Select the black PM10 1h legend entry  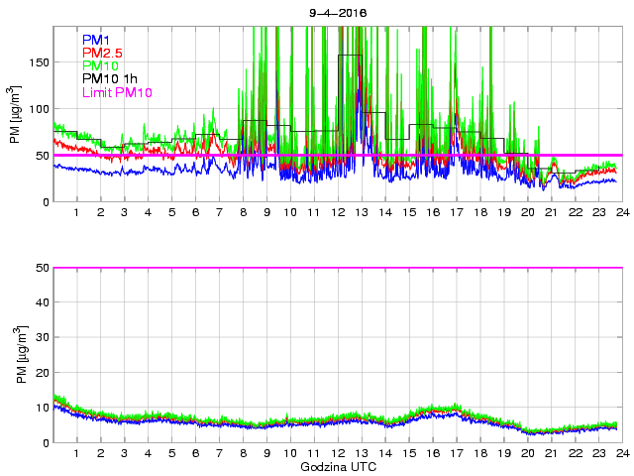point(109,78)
